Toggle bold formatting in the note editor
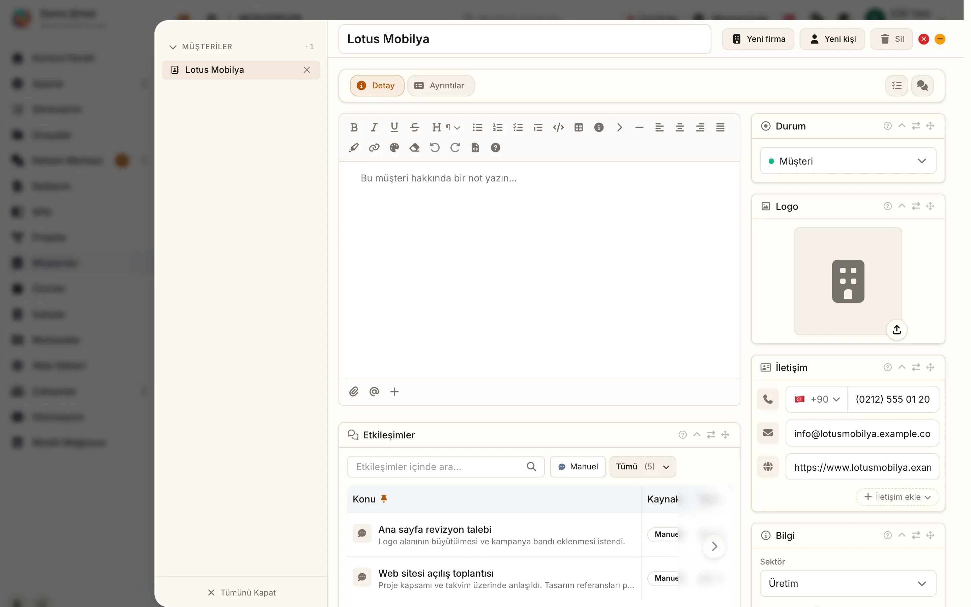 coord(353,127)
